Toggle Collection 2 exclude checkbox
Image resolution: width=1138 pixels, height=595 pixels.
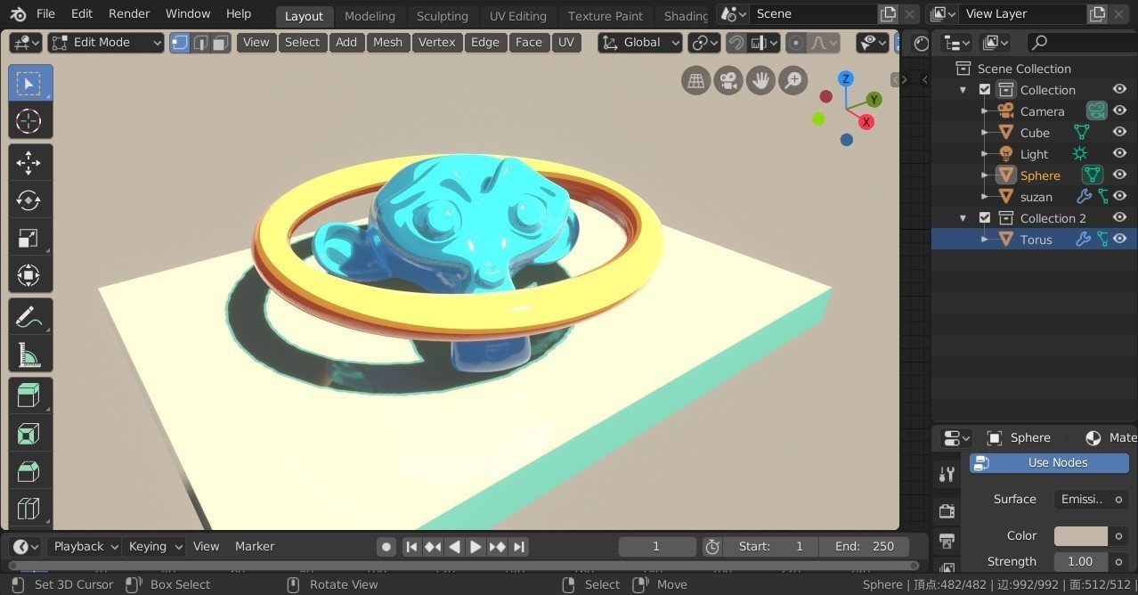[x=985, y=218]
